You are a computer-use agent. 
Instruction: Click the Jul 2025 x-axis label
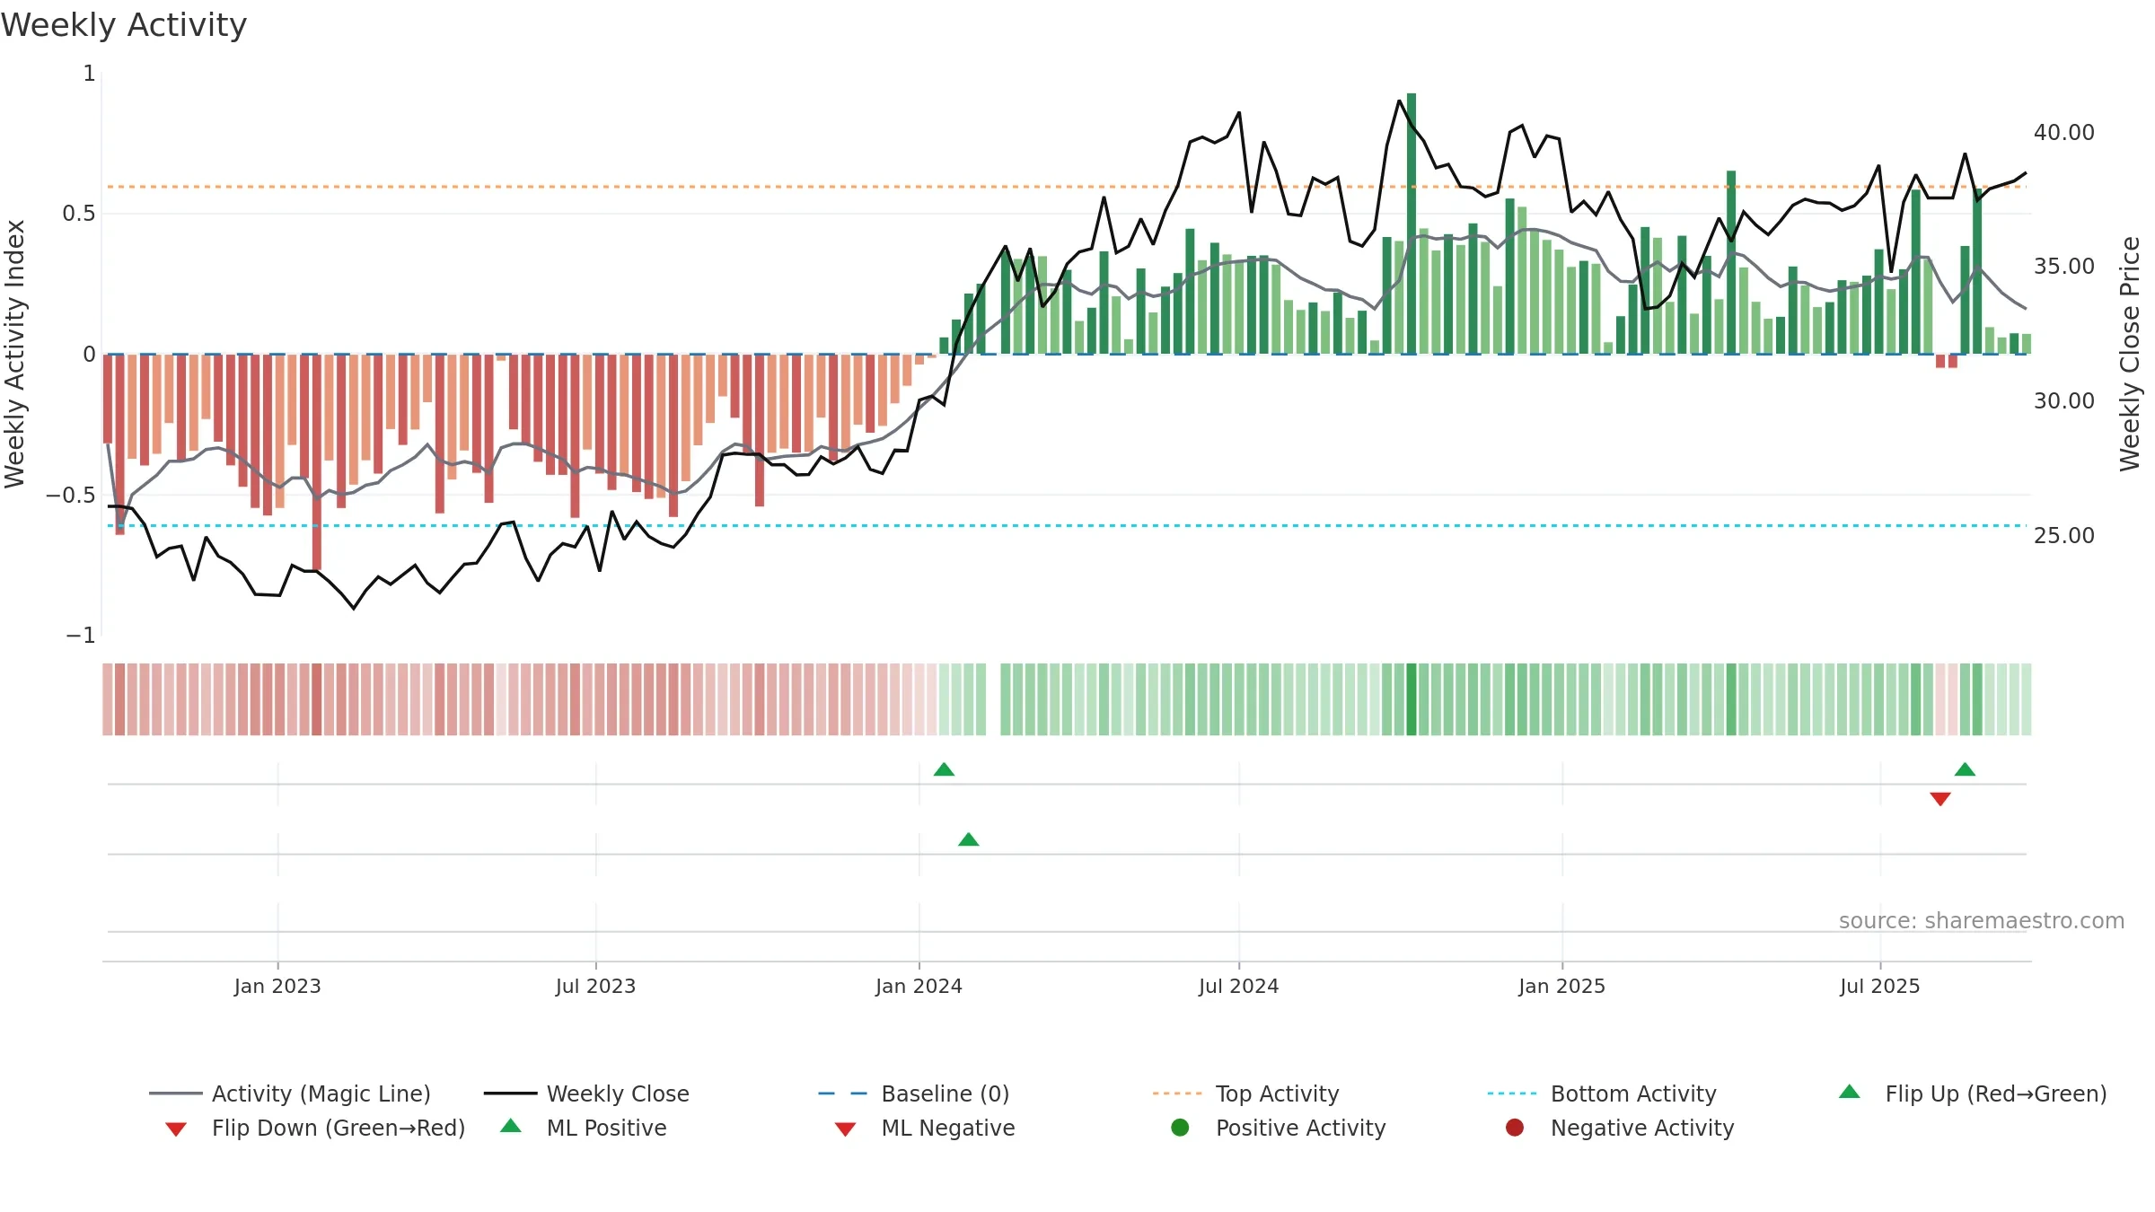click(x=1879, y=986)
